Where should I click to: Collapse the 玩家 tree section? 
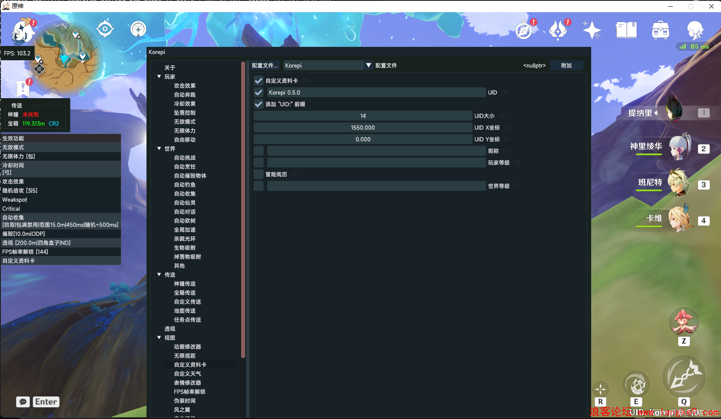tap(159, 77)
